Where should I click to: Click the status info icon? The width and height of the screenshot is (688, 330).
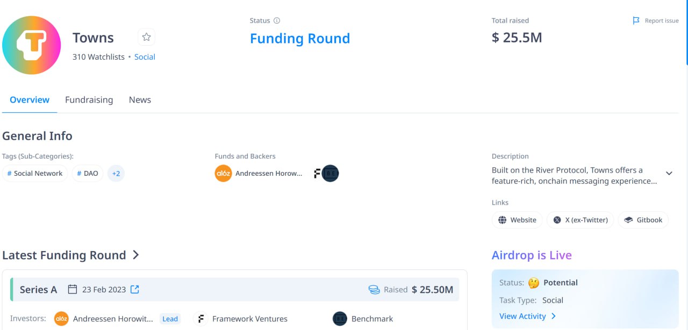(277, 21)
